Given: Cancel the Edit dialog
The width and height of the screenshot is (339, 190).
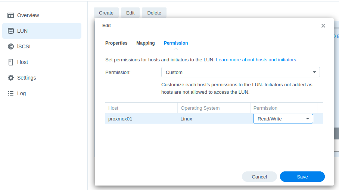Looking at the screenshot, I should point(259,177).
